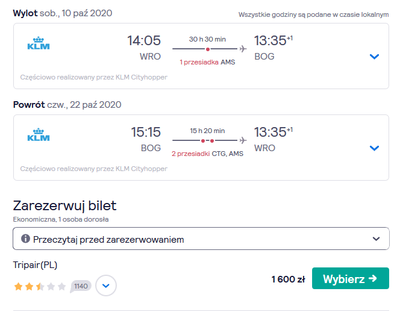Click the KLM logo on return flight
The height and width of the screenshot is (312, 400).
pos(39,135)
